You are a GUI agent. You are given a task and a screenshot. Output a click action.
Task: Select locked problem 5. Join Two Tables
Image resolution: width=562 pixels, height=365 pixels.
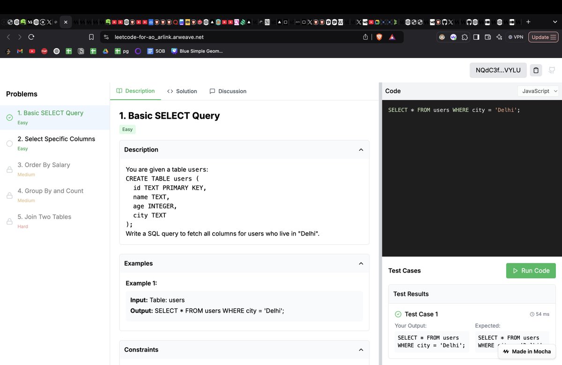click(x=55, y=221)
